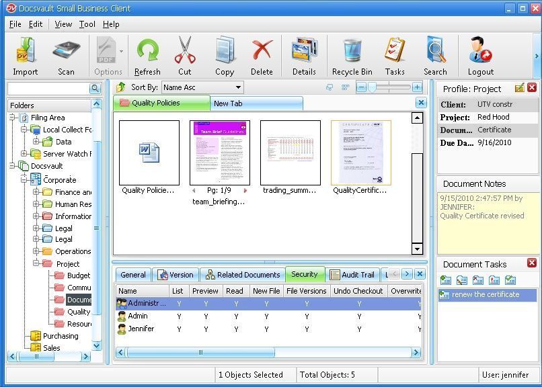Image resolution: width=542 pixels, height=387 pixels.
Task: Click the Import toolbar icon
Action: coord(26,56)
